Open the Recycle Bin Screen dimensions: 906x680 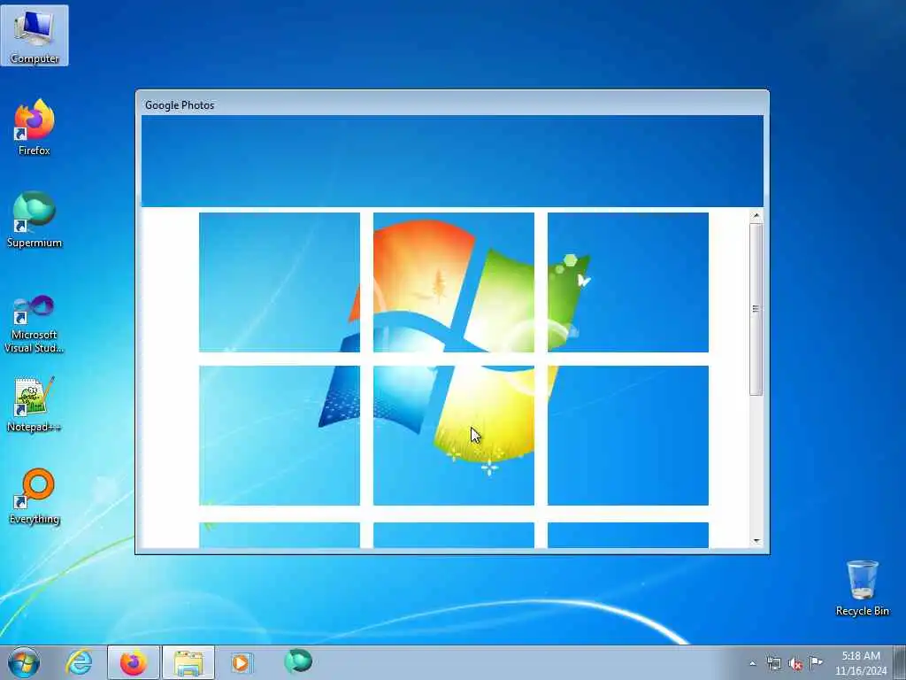click(862, 588)
